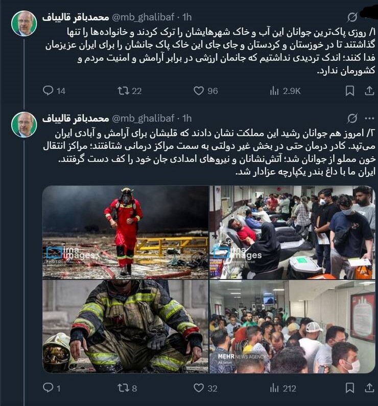Viewport: 378px width, 406px height.
Task: Open the MEHR News Agency crowd photo
Action: [292, 327]
